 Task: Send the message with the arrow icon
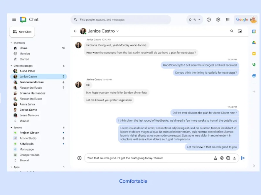click(x=243, y=158)
